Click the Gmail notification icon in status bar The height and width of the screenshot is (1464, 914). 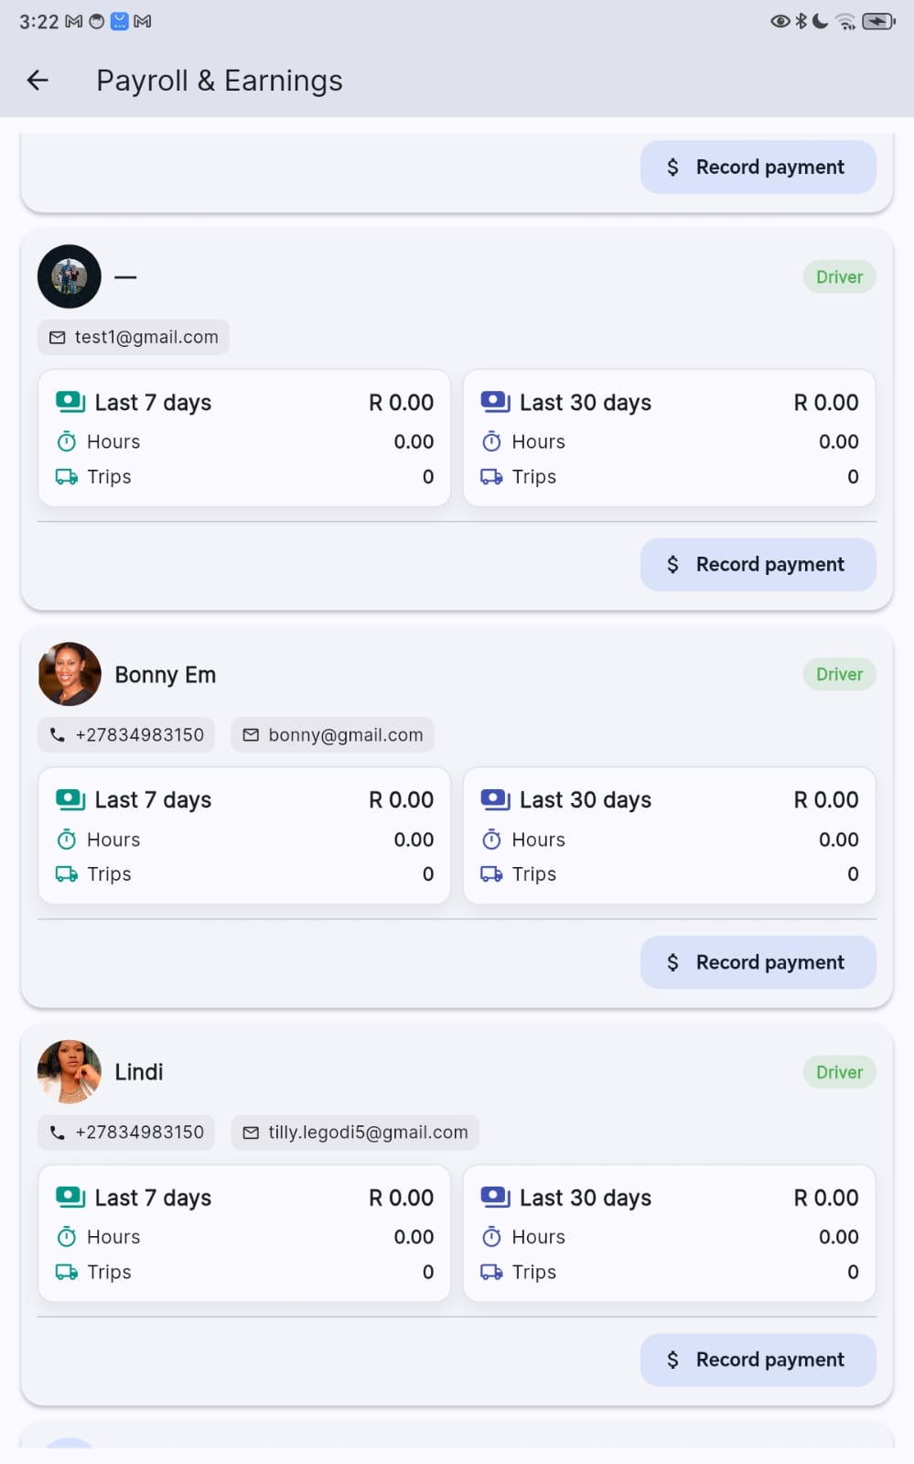pos(73,21)
